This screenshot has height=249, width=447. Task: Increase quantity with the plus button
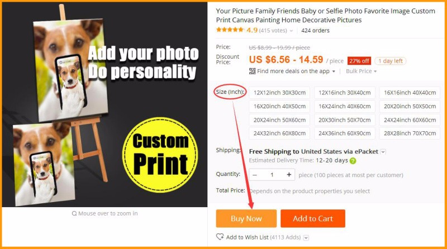[289, 175]
